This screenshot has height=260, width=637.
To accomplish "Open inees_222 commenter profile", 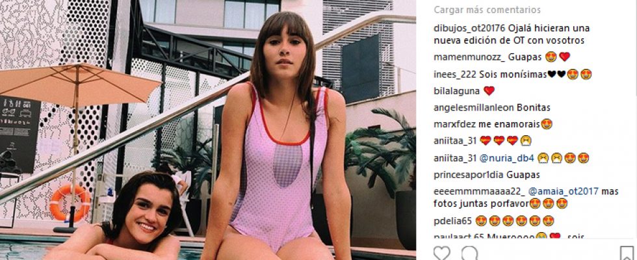I will (x=454, y=74).
